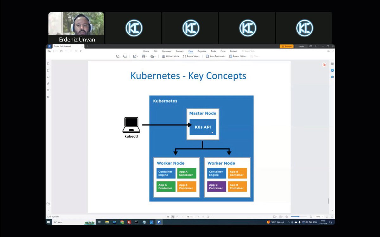Click the Search Tools field
380x237 pixels.
248,51
